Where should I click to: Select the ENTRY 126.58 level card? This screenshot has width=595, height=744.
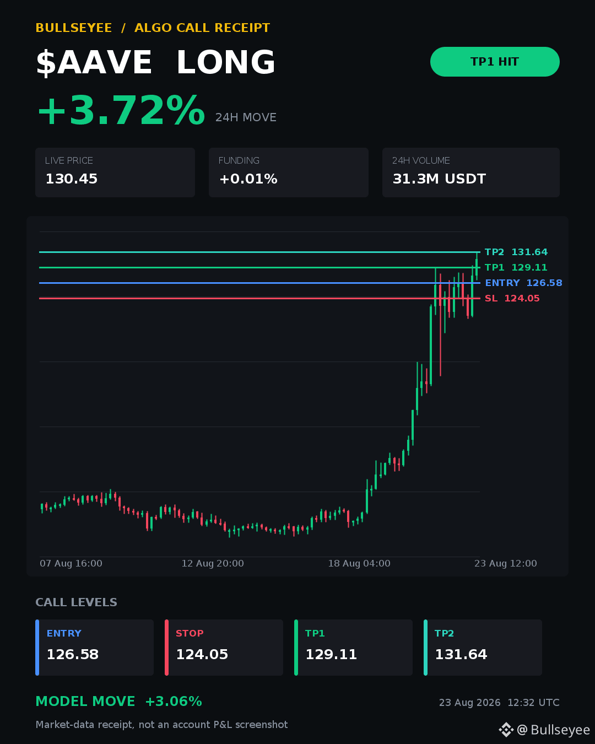click(95, 648)
